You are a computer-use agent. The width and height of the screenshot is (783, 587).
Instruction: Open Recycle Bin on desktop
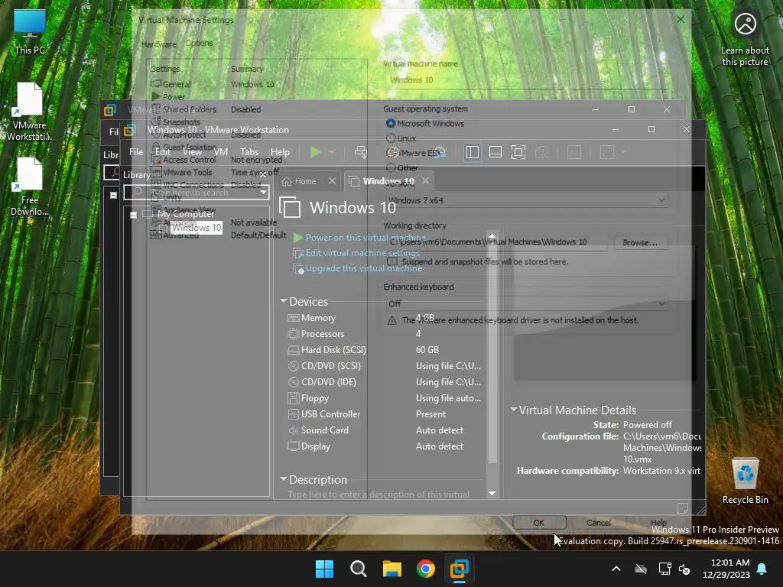pyautogui.click(x=745, y=481)
